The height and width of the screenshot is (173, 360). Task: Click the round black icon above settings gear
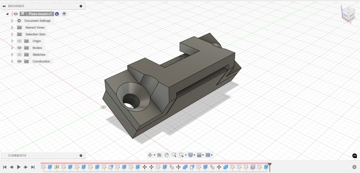coord(354,156)
